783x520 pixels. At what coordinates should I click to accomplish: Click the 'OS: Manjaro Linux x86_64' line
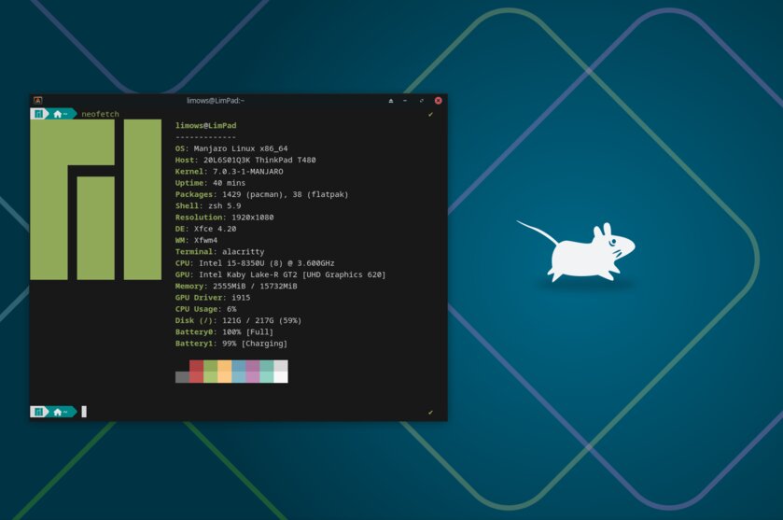coord(231,148)
